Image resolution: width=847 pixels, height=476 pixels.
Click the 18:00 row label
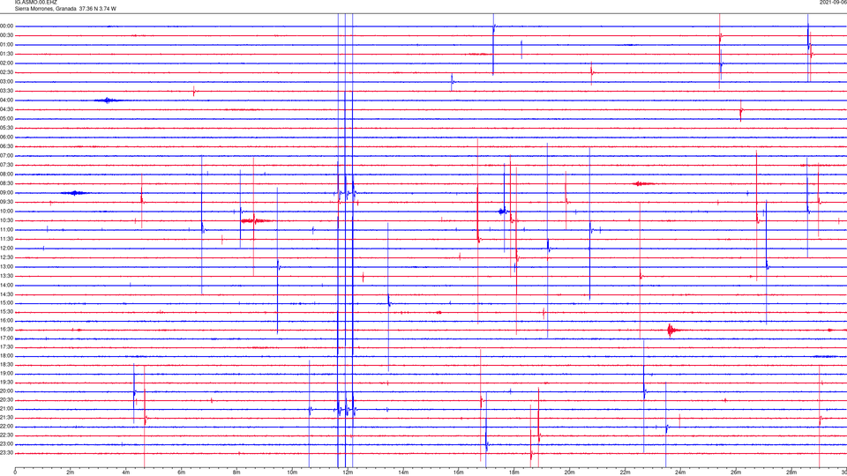click(x=7, y=356)
